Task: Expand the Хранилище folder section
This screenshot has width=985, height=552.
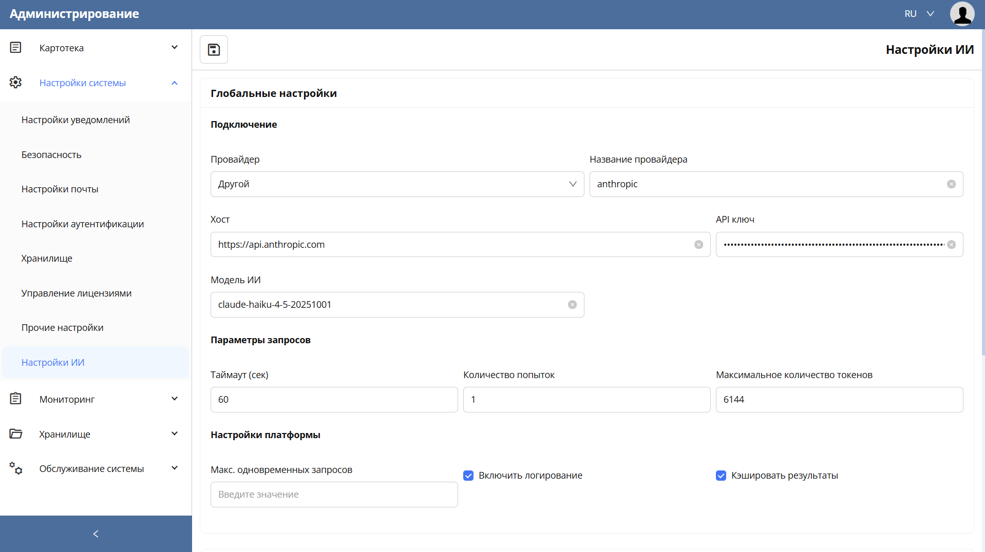Action: click(96, 434)
